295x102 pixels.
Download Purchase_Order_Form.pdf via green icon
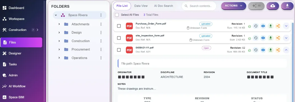point(271,26)
